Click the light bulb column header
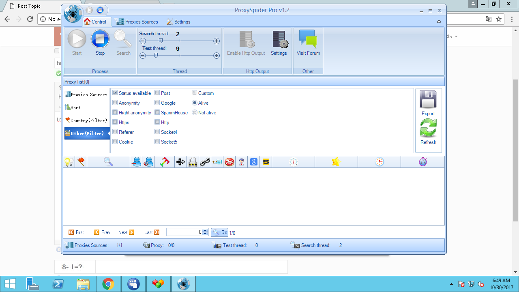Viewport: 519px width, 292px height. [x=69, y=162]
